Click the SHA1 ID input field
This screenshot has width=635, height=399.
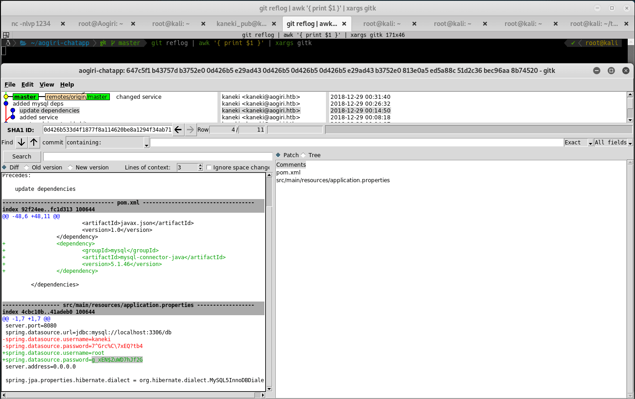click(x=108, y=129)
